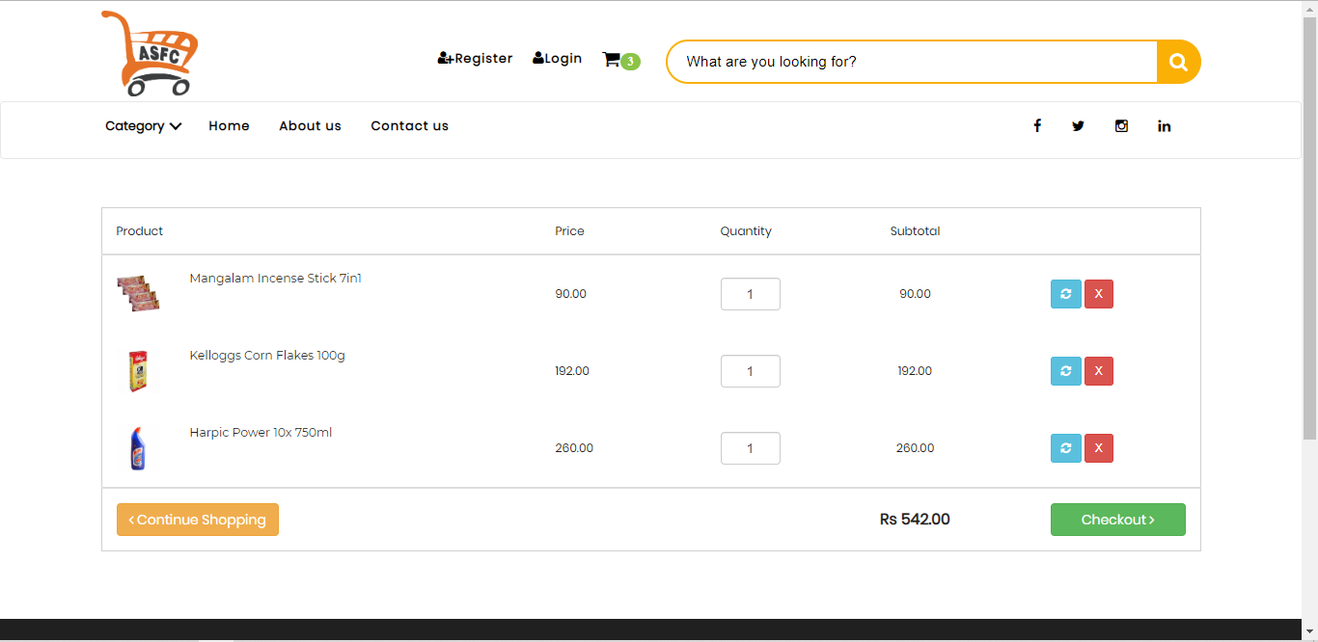The width and height of the screenshot is (1318, 642).
Task: Focus the "What are you looking for?" search box
Action: [x=912, y=62]
